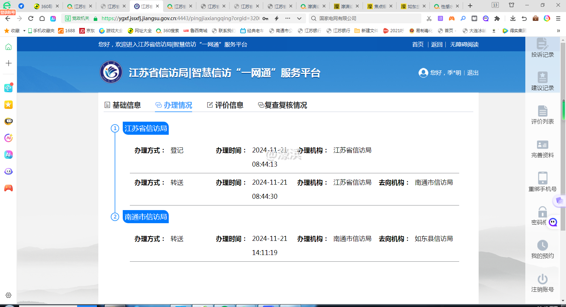Click the platform emblem logo
The width and height of the screenshot is (566, 307).
coord(111,72)
